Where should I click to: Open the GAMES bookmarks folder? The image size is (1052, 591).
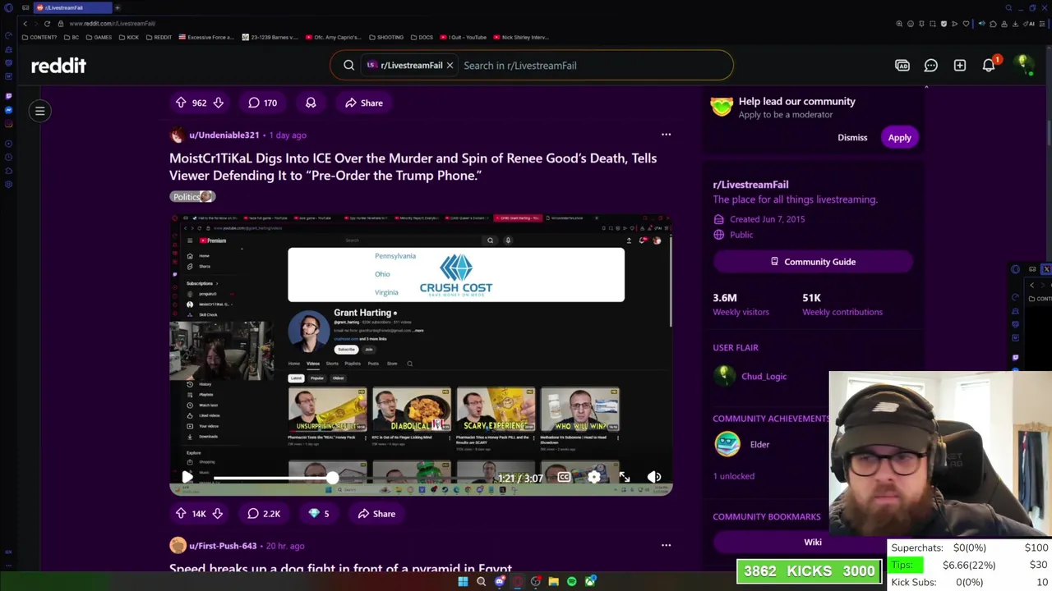pyautogui.click(x=99, y=37)
